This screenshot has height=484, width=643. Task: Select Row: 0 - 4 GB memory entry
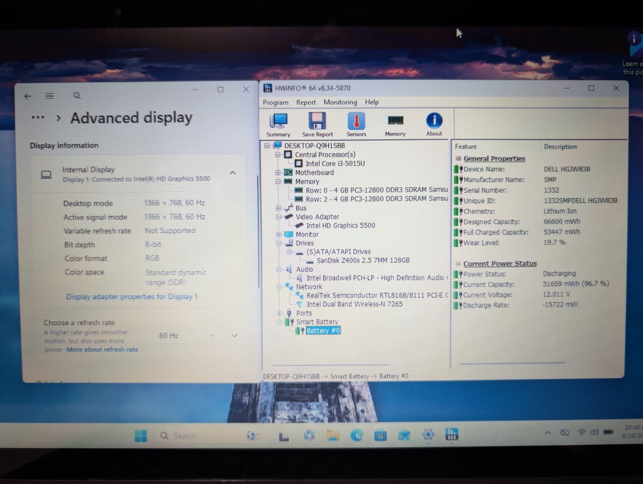(x=377, y=190)
